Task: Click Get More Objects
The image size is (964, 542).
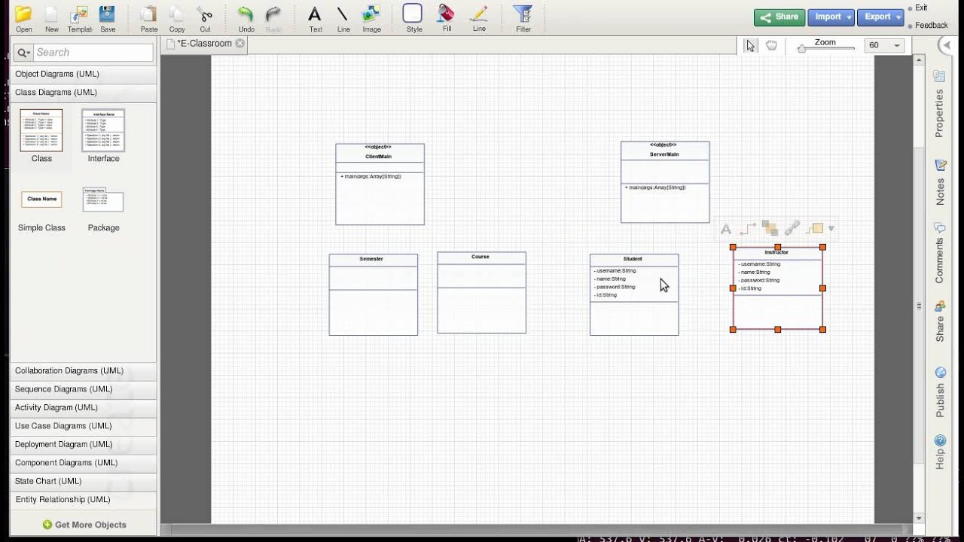Action: pyautogui.click(x=84, y=525)
